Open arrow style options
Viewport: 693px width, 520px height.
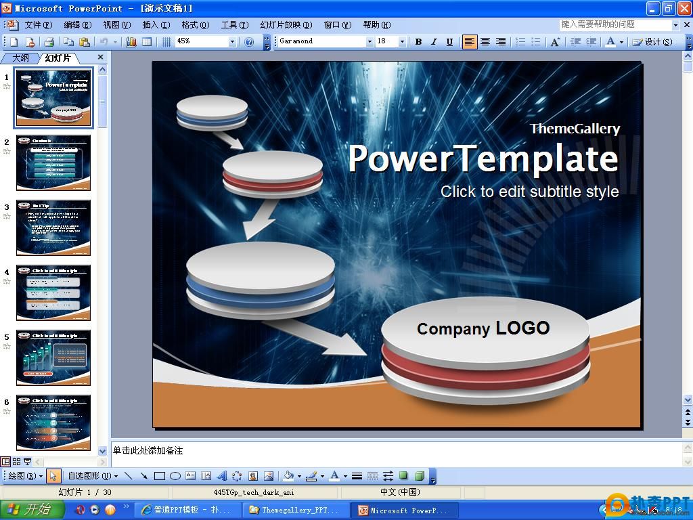point(388,476)
